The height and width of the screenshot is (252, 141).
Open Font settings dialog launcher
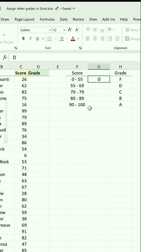80,48
